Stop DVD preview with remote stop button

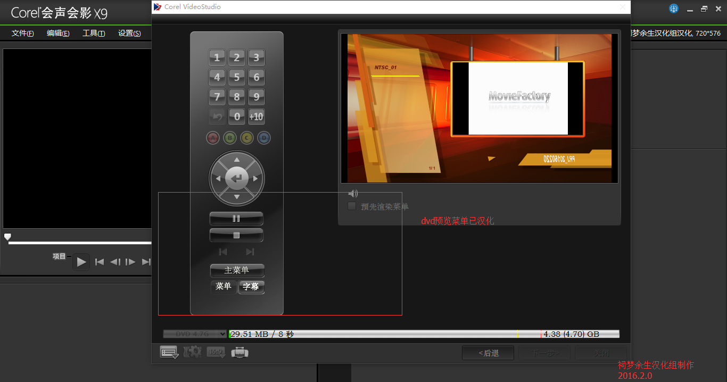(237, 235)
